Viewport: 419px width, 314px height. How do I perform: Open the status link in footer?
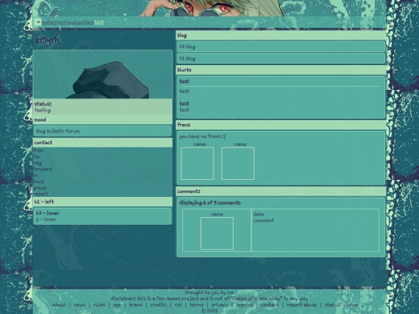point(332,305)
